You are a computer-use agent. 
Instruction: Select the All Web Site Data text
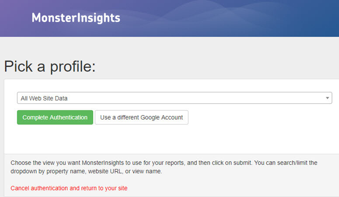[x=44, y=98]
